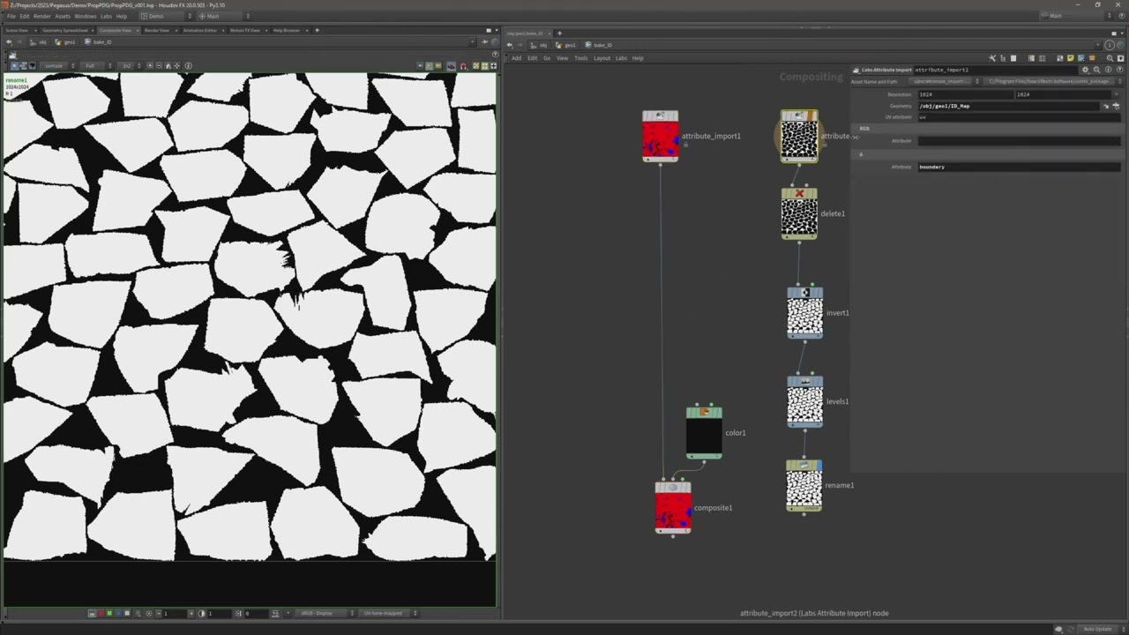1129x635 pixels.
Task: Open the Layout menu in network editor
Action: point(602,58)
